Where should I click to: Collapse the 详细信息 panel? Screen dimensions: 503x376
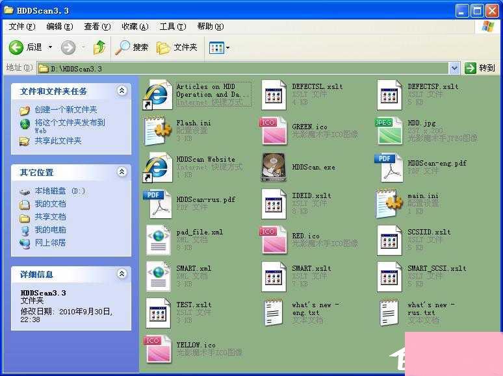tap(122, 274)
